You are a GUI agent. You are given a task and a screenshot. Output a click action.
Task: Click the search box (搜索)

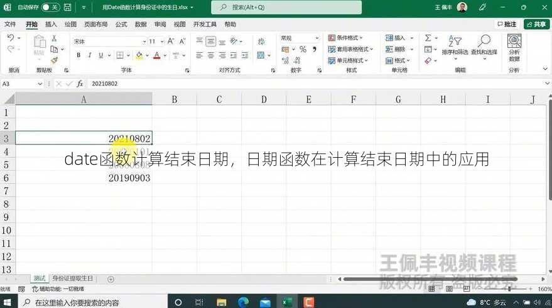[286, 8]
